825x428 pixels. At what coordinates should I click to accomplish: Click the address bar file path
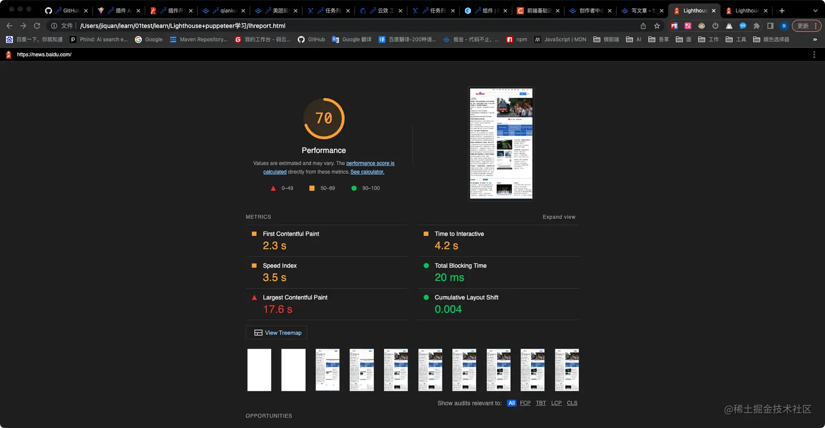pyautogui.click(x=183, y=26)
